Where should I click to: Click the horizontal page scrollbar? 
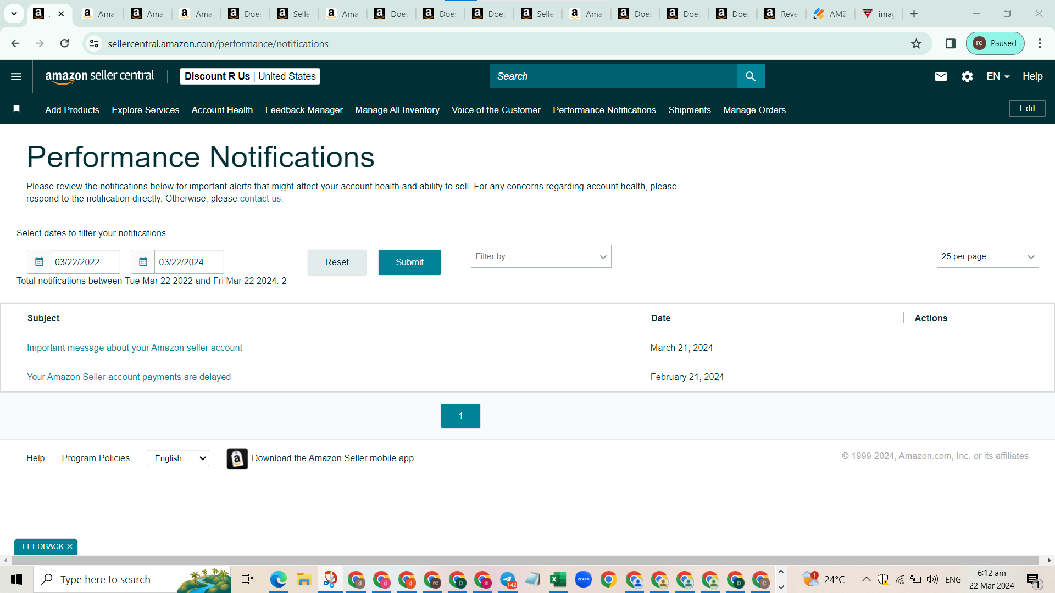525,560
